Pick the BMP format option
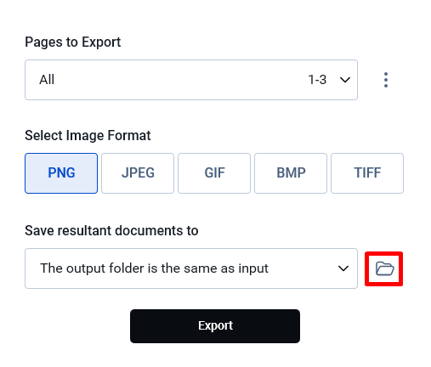431x367 pixels. click(291, 173)
